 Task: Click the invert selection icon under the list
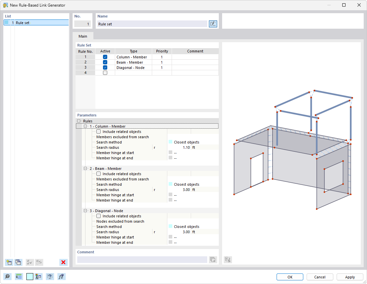point(39,262)
